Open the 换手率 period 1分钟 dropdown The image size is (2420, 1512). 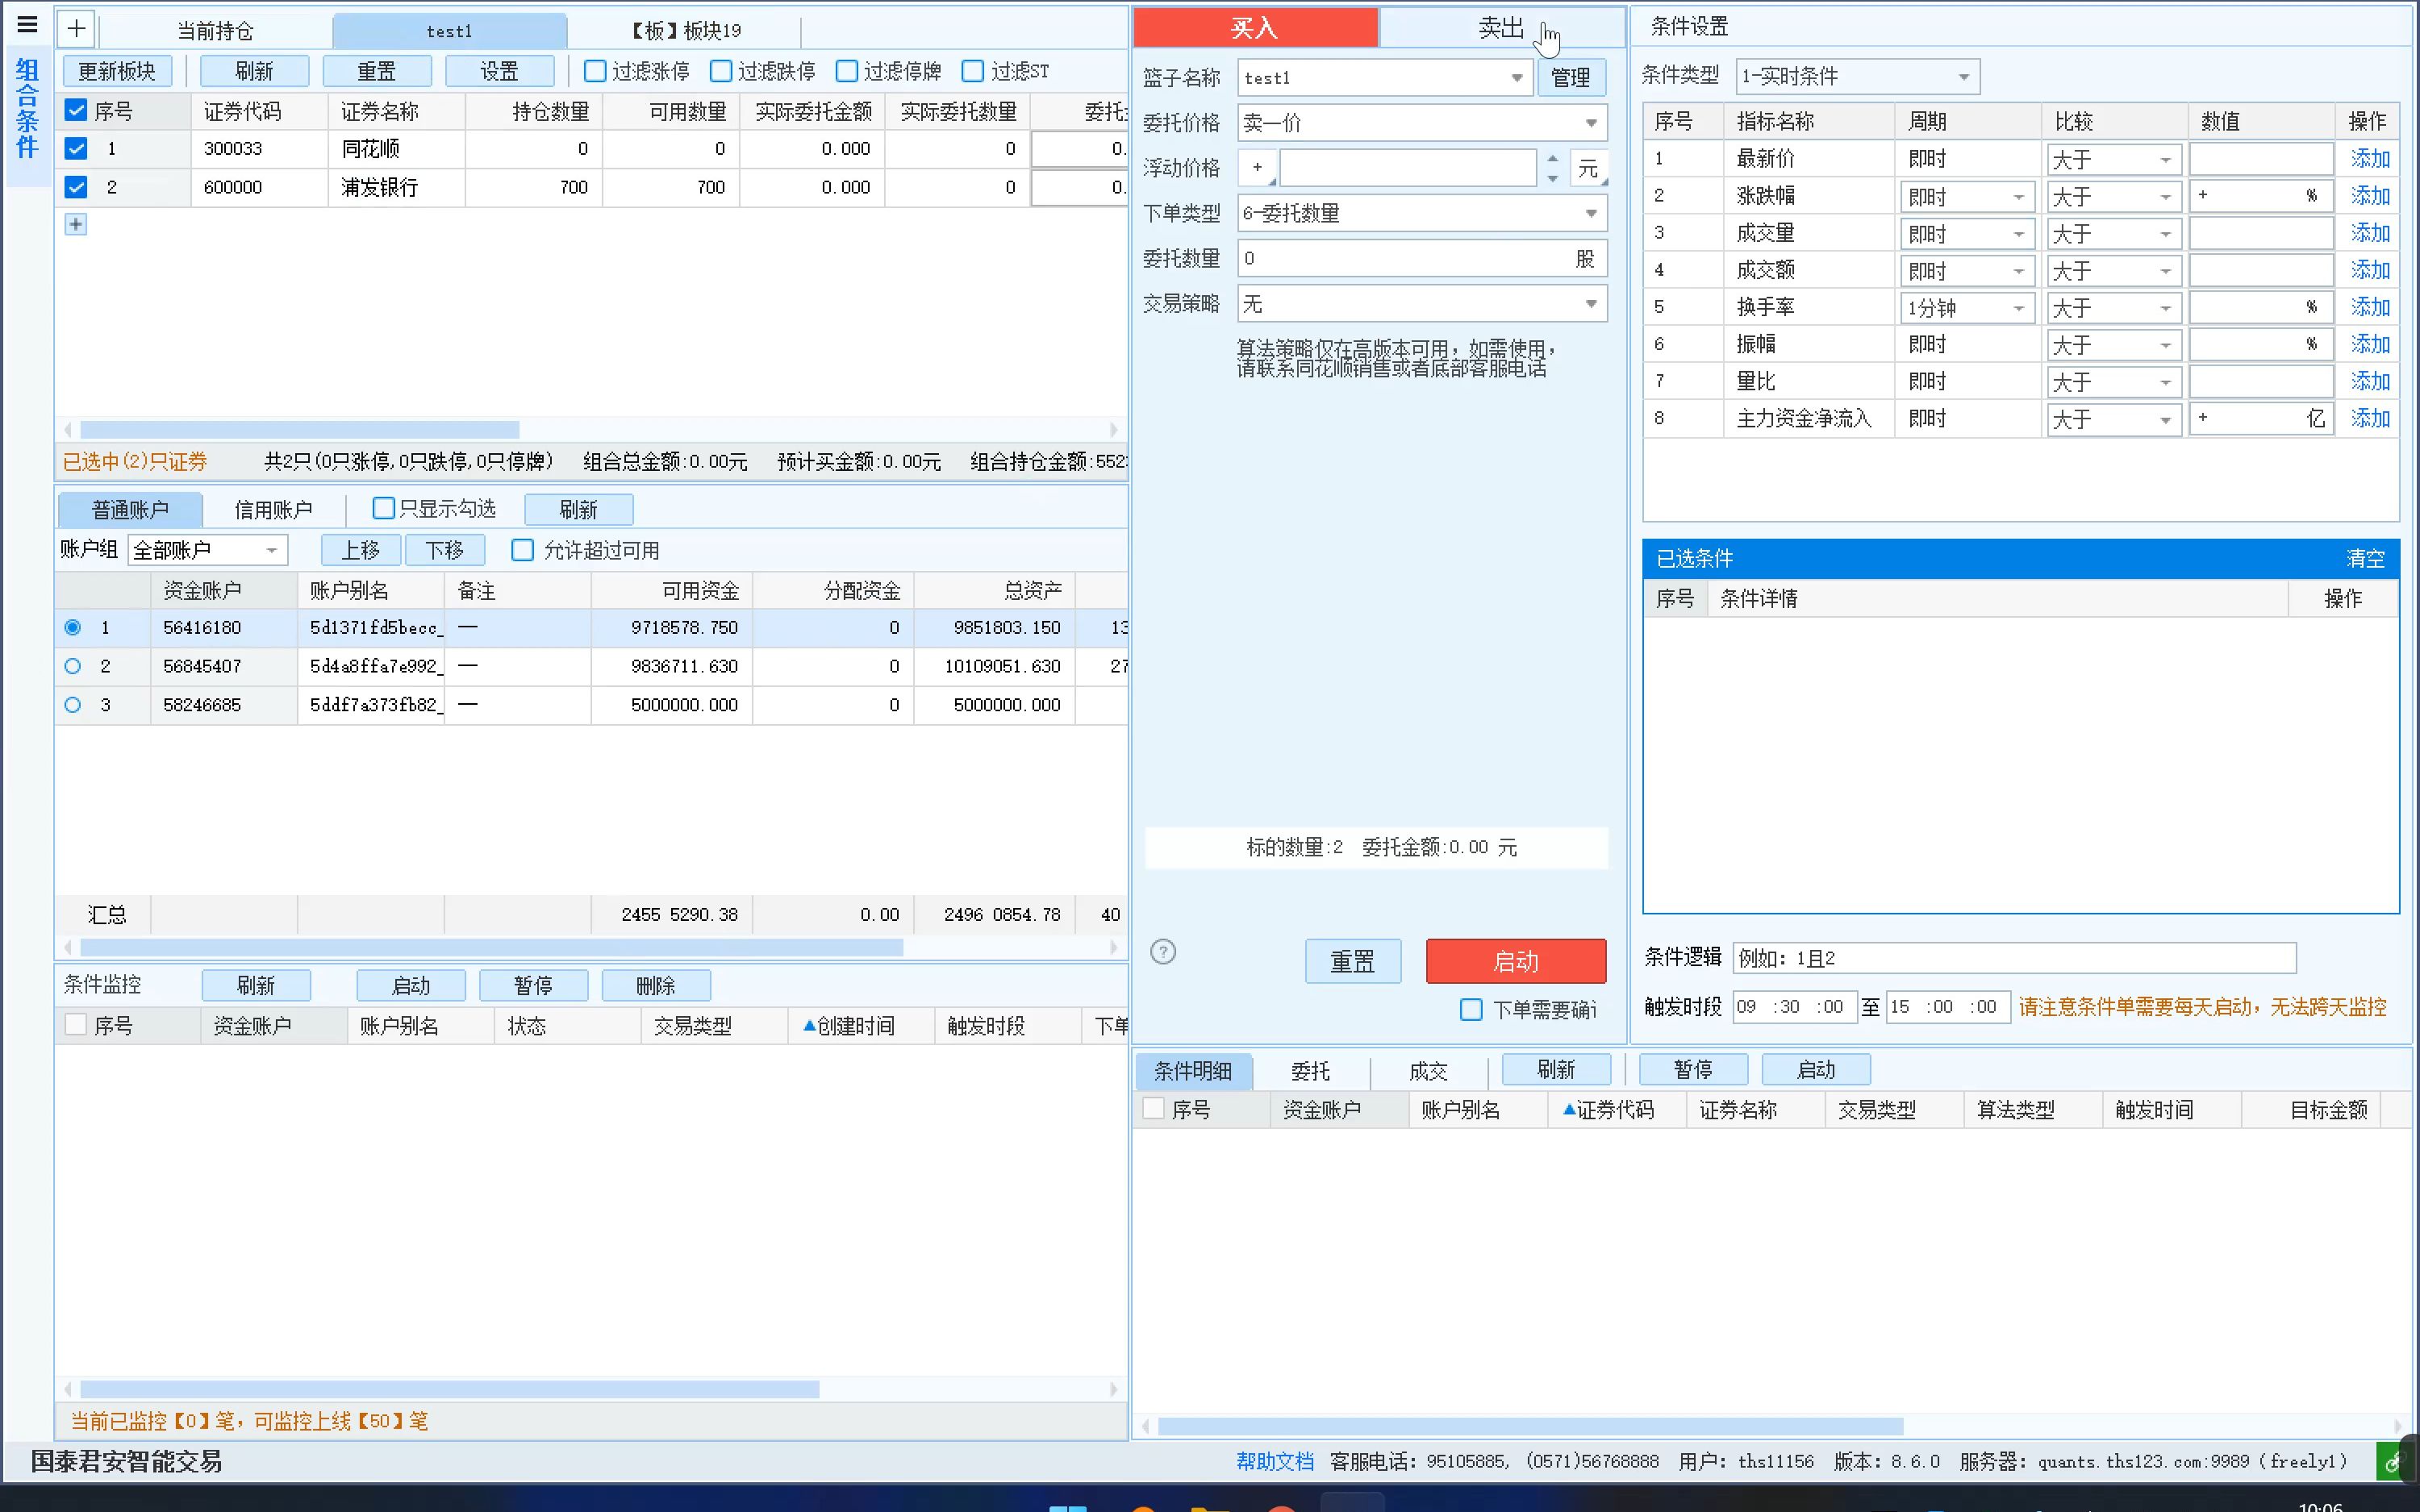[1967, 308]
